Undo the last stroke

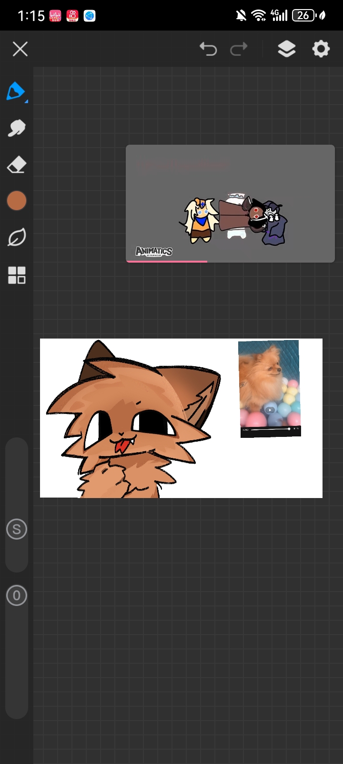[x=208, y=49]
